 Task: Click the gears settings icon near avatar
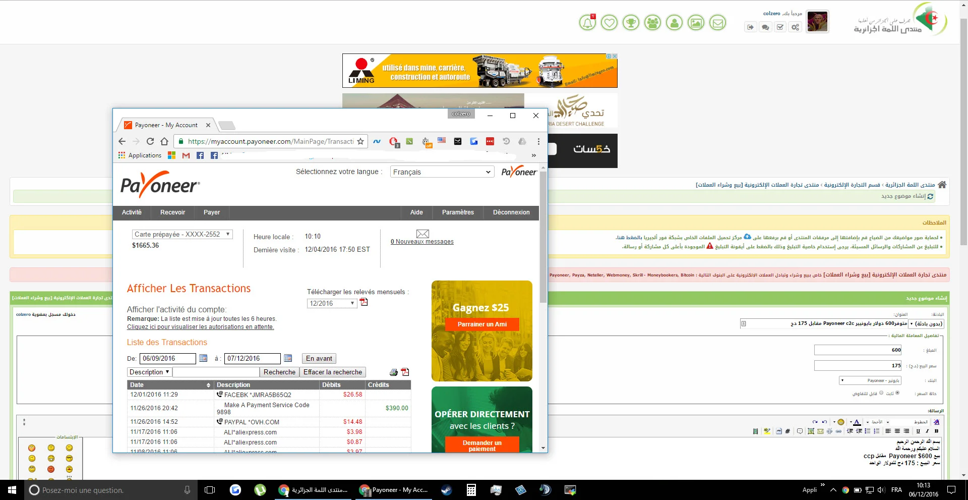point(795,27)
